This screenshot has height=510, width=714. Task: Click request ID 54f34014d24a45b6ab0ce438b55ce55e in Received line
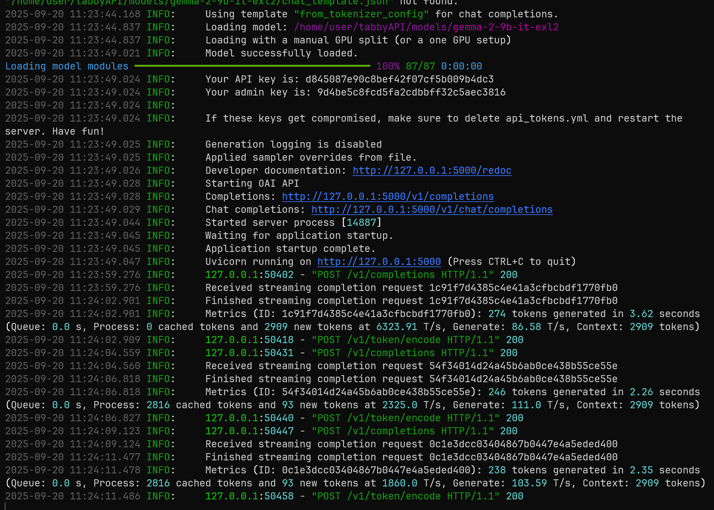point(523,366)
